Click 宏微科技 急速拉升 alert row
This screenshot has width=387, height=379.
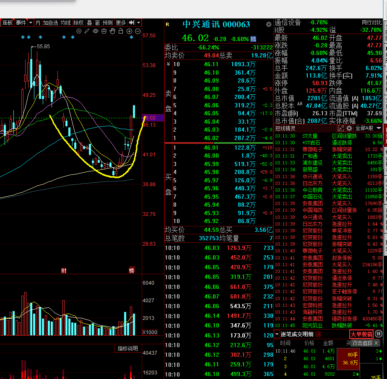[328, 305]
